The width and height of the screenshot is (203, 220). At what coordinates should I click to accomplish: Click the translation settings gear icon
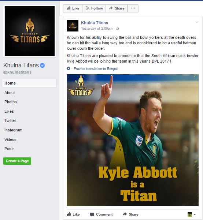click(68, 68)
